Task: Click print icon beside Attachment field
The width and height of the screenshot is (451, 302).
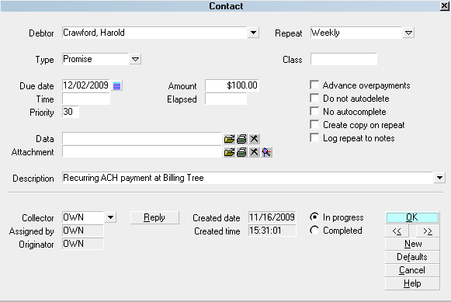Action: tap(241, 152)
